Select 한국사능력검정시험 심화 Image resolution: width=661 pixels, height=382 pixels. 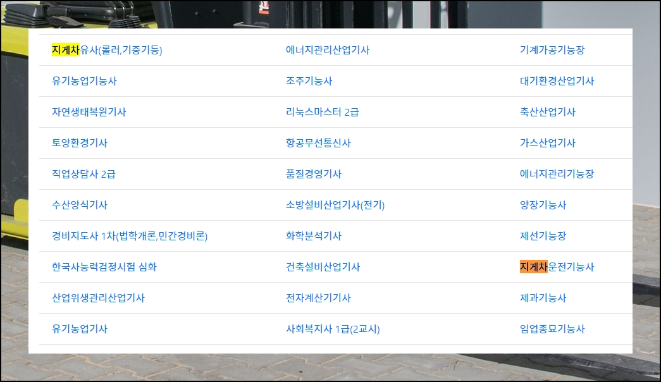click(x=104, y=267)
